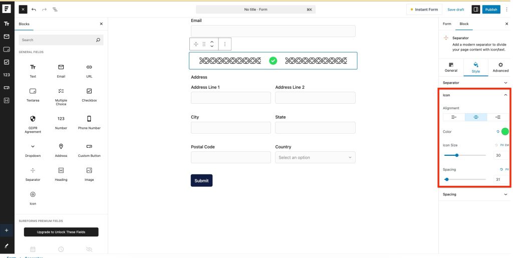Select right icon alignment

click(x=497, y=117)
